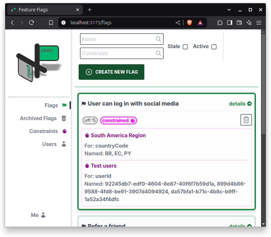The height and width of the screenshot is (237, 271).
Task: Click the person icon beside Me
Action: [43, 215]
